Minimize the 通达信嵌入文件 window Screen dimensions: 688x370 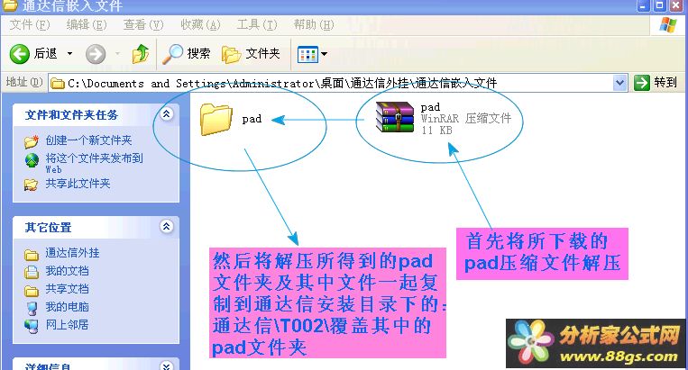[643, 5]
